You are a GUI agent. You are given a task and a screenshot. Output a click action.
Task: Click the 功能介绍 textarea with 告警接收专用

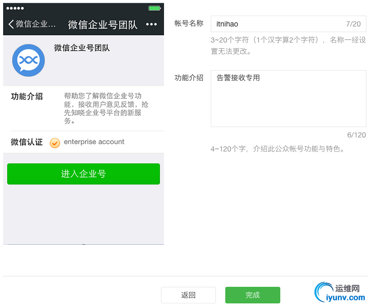click(288, 99)
